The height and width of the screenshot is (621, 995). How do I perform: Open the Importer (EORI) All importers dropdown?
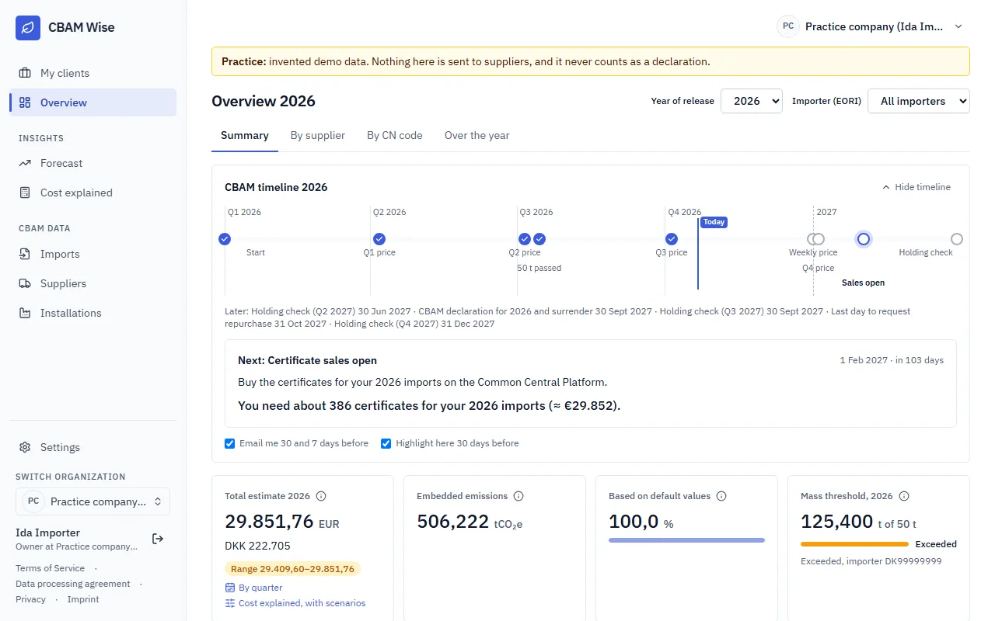[919, 101]
